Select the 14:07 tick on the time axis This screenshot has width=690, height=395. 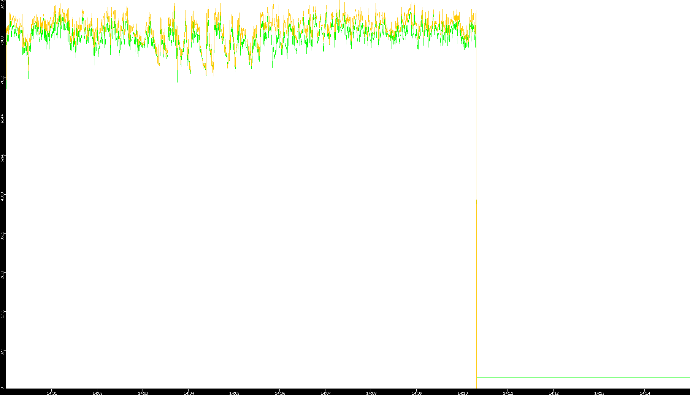pos(325,393)
